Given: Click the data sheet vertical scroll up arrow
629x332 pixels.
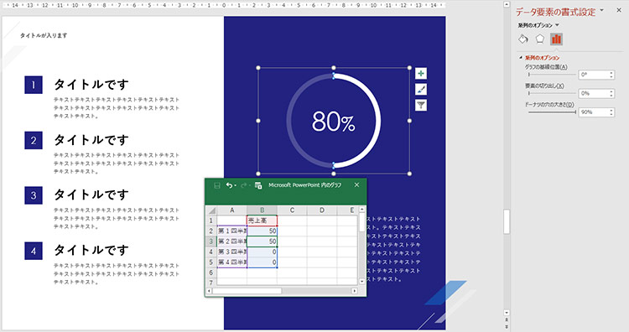Looking at the screenshot, I should click(361, 209).
